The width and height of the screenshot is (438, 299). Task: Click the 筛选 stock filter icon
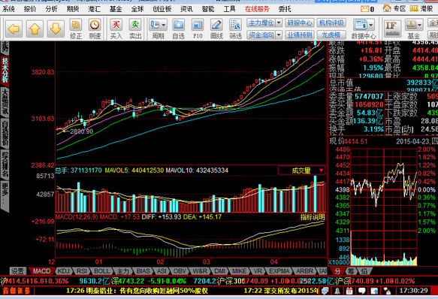click(235, 29)
